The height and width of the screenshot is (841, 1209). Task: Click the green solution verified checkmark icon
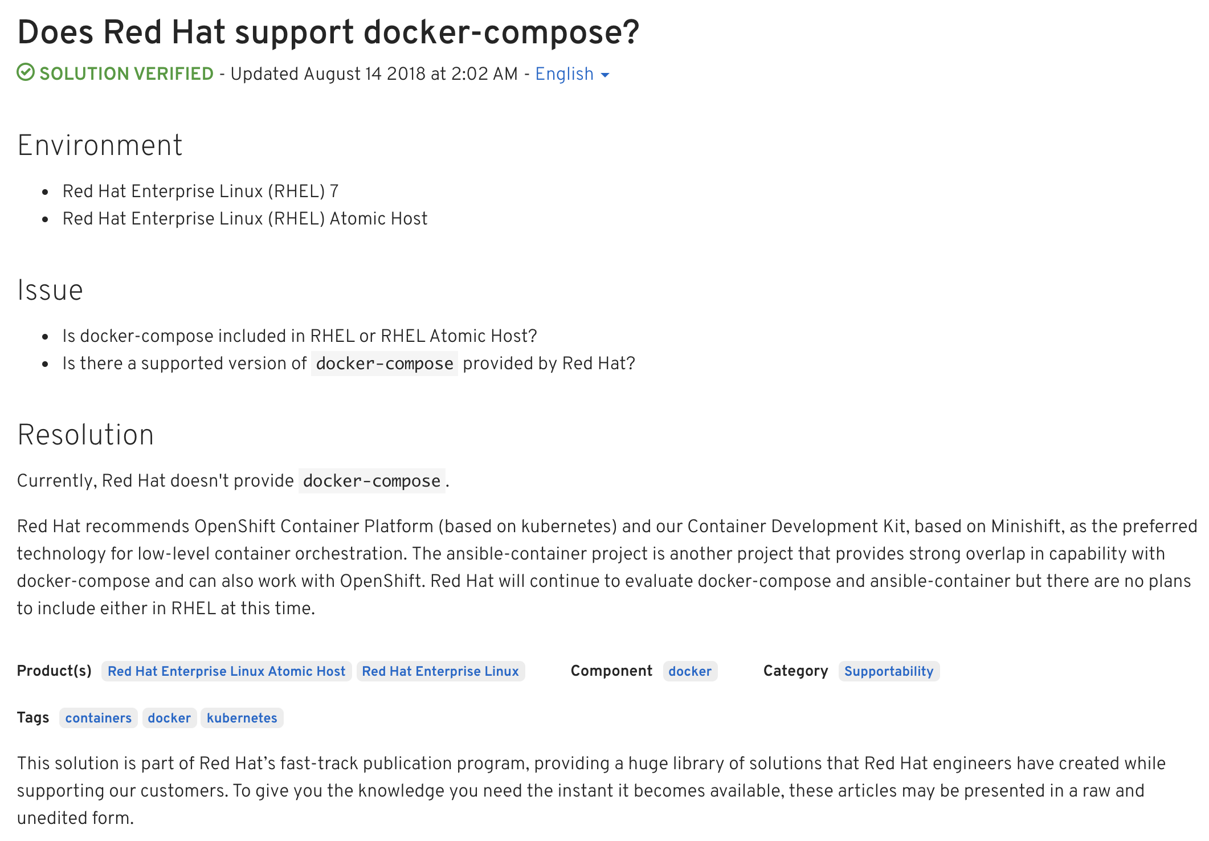pyautogui.click(x=26, y=73)
